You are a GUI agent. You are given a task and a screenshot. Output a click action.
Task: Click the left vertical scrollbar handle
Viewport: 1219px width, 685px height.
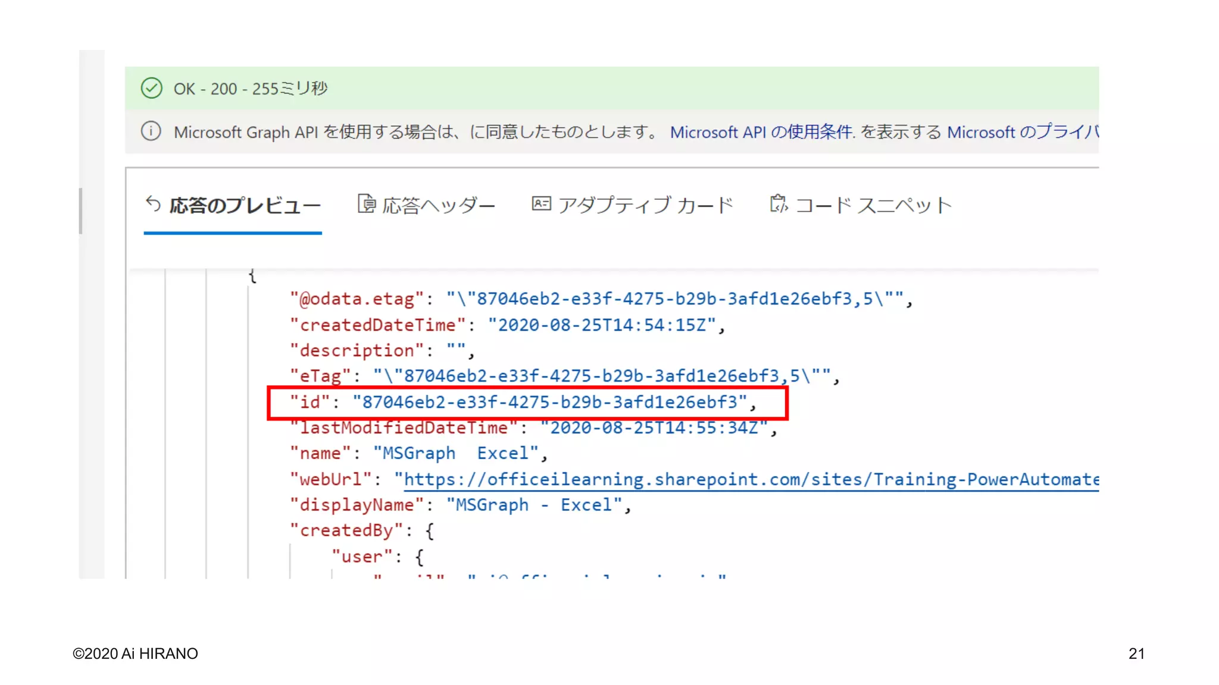pyautogui.click(x=80, y=211)
